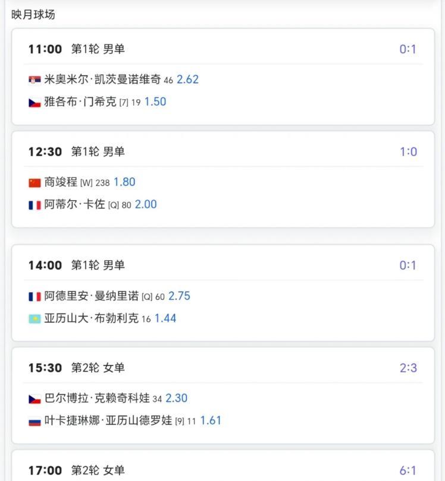The image size is (445, 481).
Task: Open head-to-head 1:0 of 12:30 match
Action: tap(408, 152)
